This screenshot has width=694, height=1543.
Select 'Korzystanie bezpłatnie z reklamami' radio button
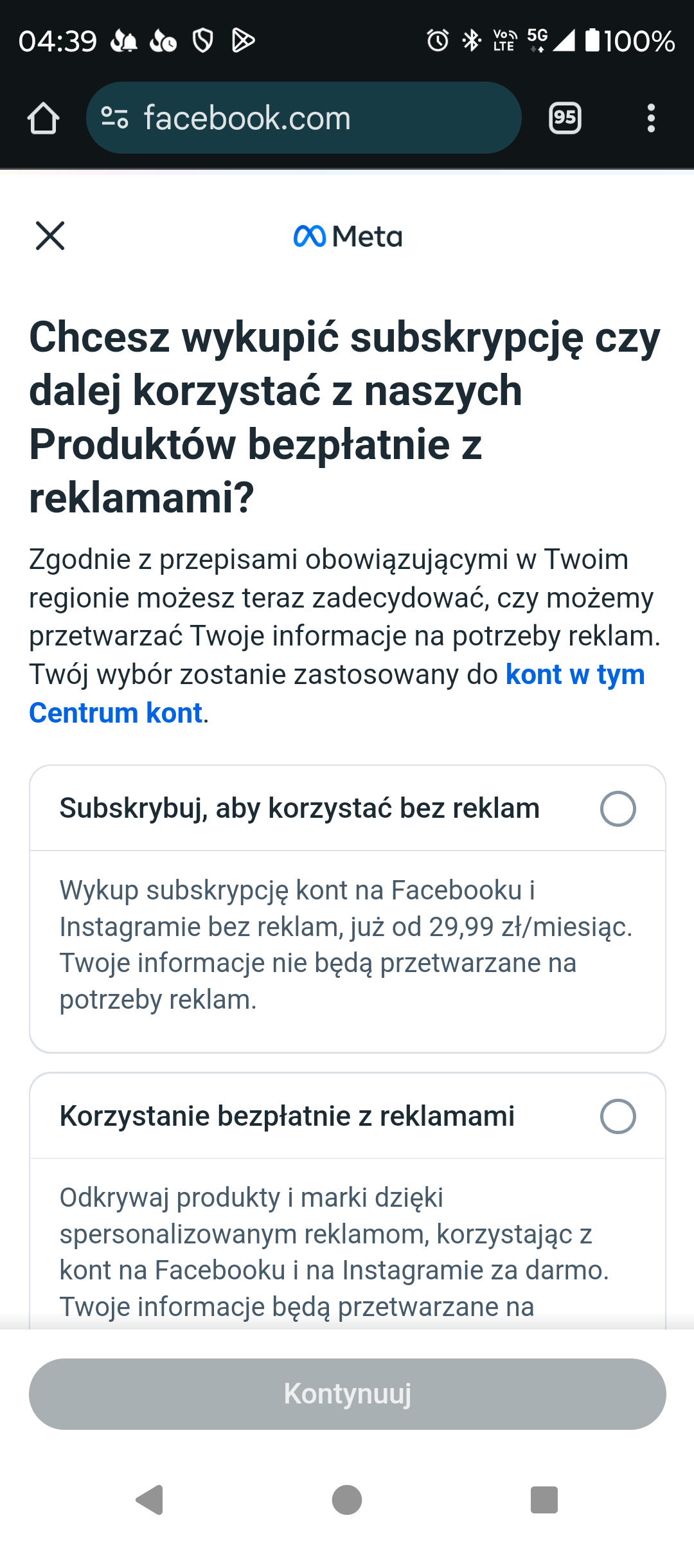pos(618,1116)
